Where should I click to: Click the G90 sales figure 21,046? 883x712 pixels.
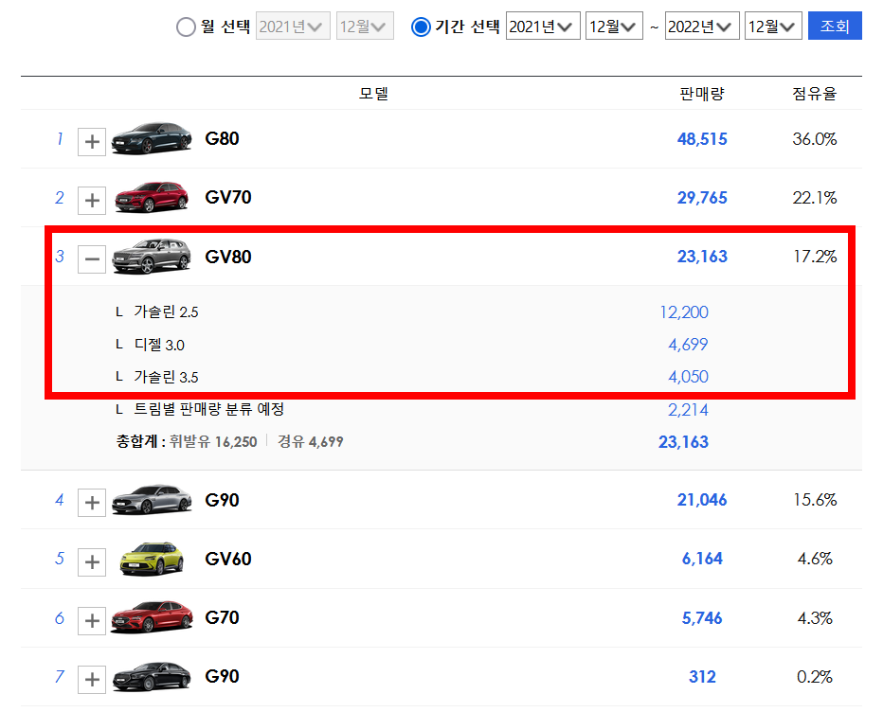(x=702, y=500)
